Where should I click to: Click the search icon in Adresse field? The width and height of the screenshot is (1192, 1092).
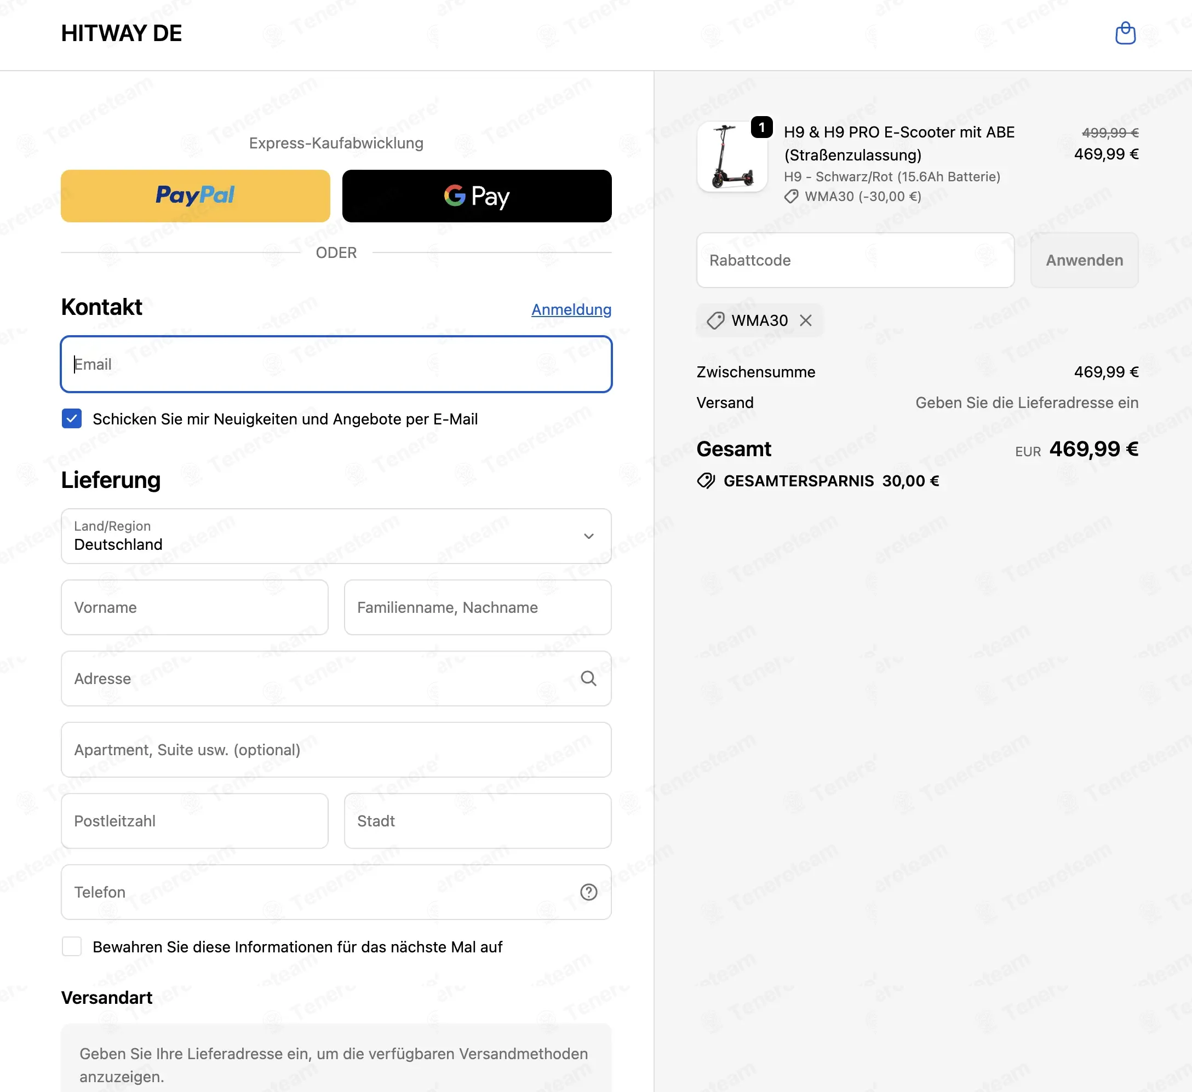tap(588, 678)
